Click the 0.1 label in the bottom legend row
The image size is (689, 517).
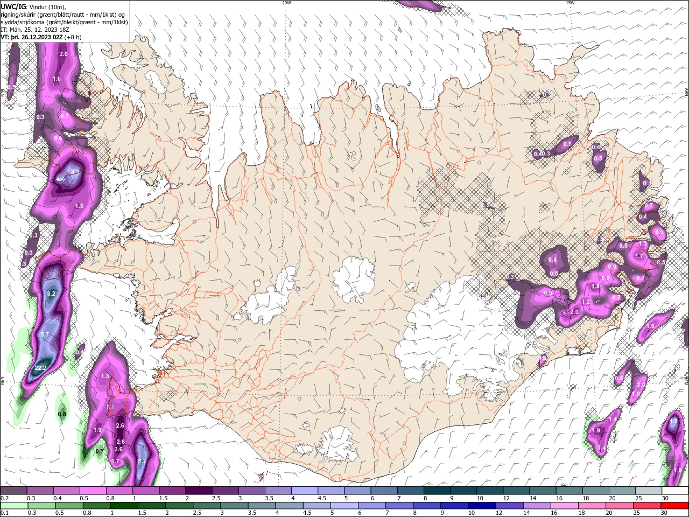click(4, 513)
